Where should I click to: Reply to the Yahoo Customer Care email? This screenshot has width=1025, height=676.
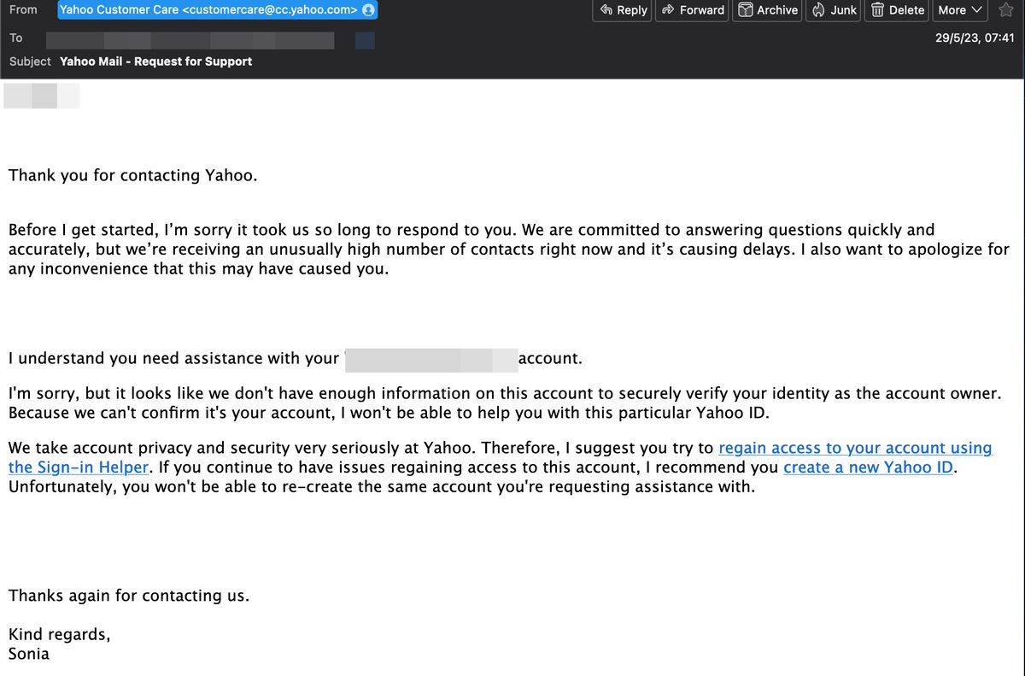(x=623, y=10)
